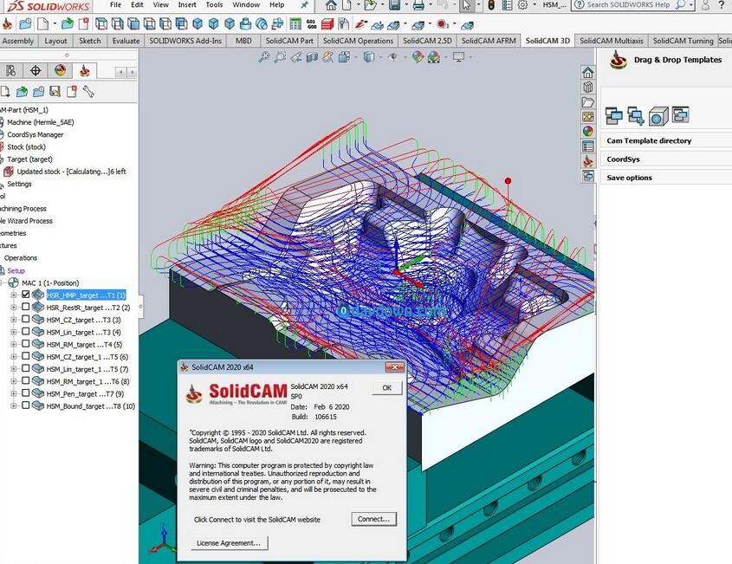Check the HSM_Lin_target T3 (4) checkbox
The image size is (732, 564).
pyautogui.click(x=26, y=332)
